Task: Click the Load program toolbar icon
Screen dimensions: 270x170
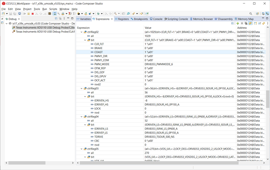Action: pos(63,13)
